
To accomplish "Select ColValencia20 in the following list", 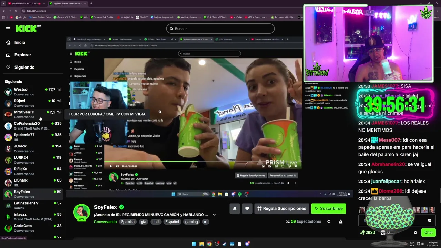I will tap(33, 126).
